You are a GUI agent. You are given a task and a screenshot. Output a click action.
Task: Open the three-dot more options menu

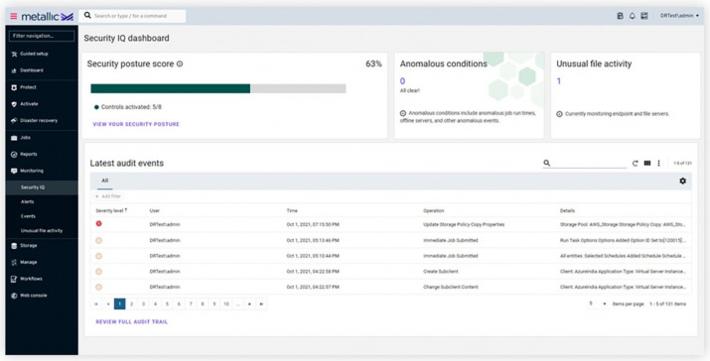[658, 164]
